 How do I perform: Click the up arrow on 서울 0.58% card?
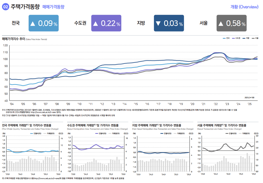click(221, 23)
